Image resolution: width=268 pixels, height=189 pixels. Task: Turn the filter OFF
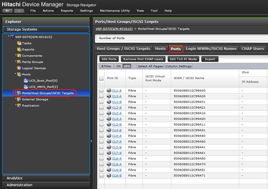pos(127,66)
